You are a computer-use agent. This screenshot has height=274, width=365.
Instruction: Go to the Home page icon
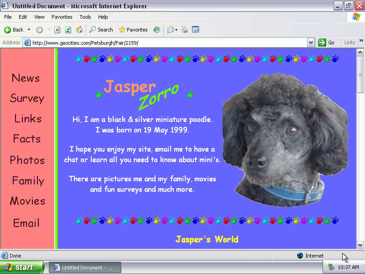pyautogui.click(x=79, y=30)
